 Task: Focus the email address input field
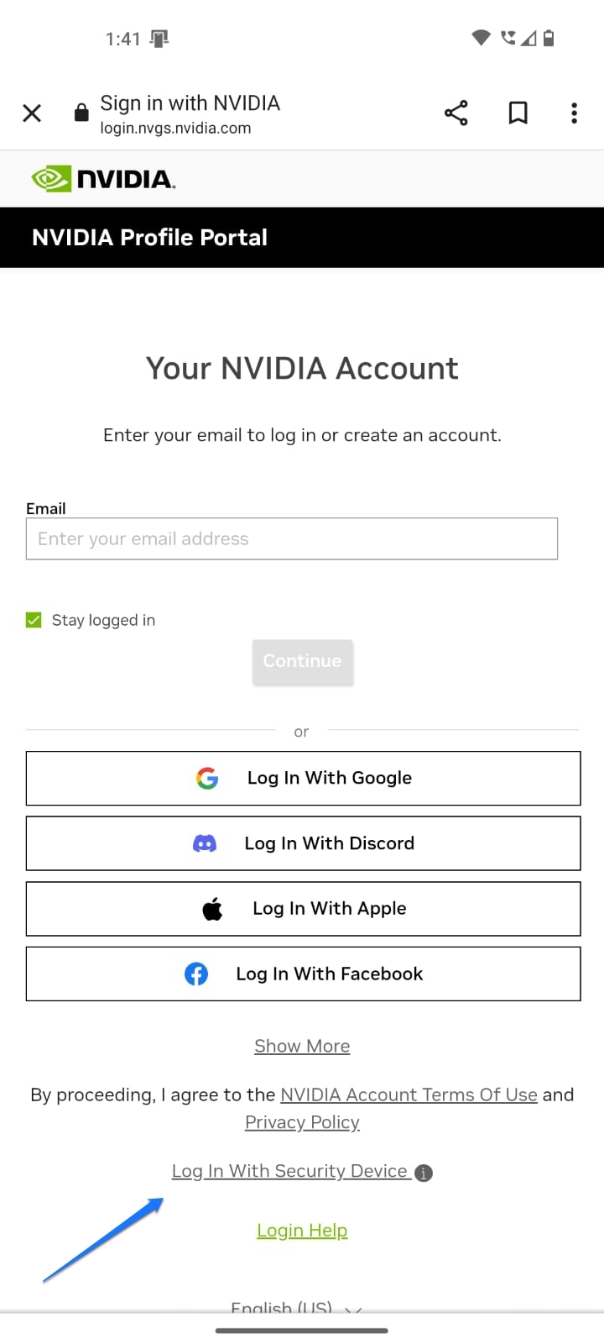pos(292,538)
